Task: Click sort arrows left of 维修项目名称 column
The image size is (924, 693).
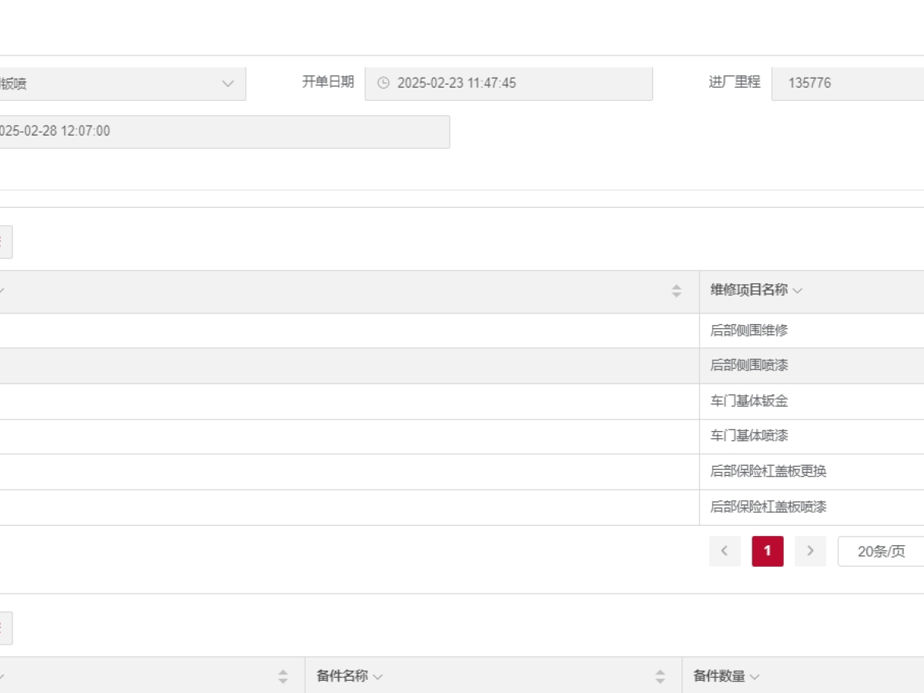Action: (x=676, y=291)
